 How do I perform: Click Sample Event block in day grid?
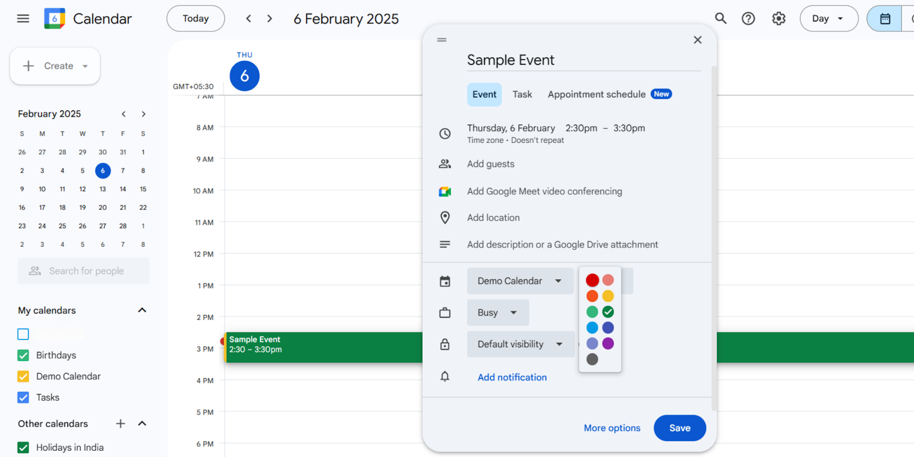[323, 347]
